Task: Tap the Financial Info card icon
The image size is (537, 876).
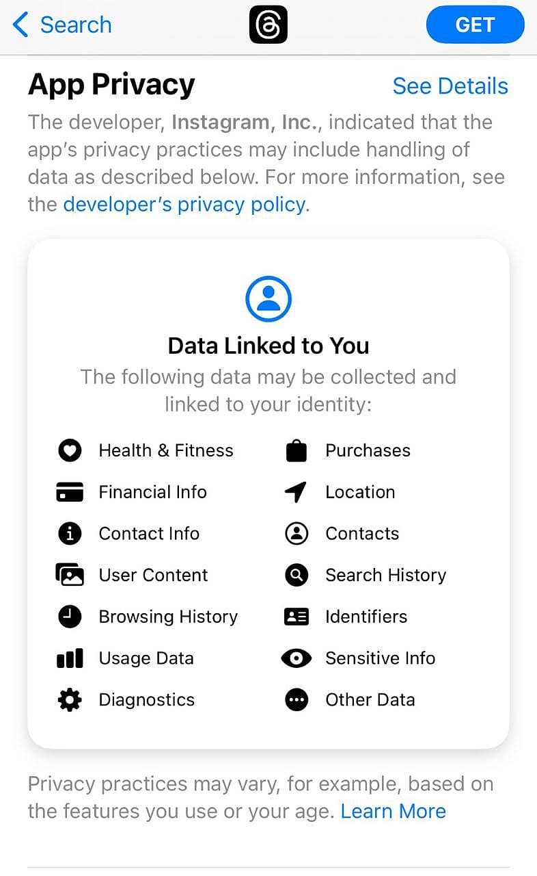Action: tap(70, 492)
